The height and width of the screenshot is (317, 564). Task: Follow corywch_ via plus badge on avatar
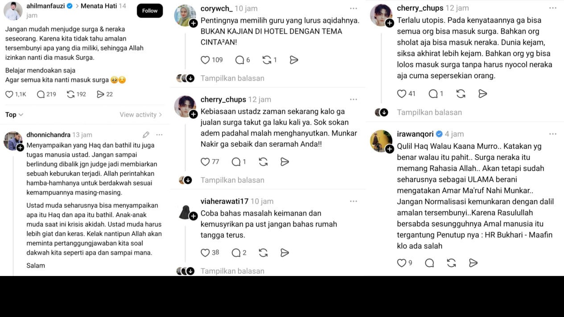pyautogui.click(x=193, y=23)
